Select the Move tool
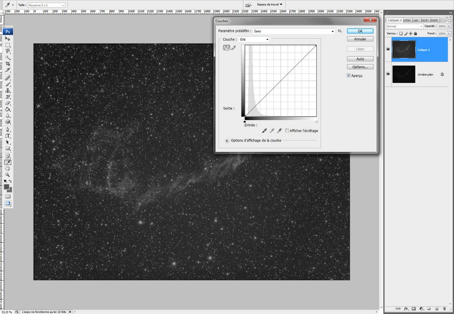Screen dimensions: 454x314 coord(8,39)
